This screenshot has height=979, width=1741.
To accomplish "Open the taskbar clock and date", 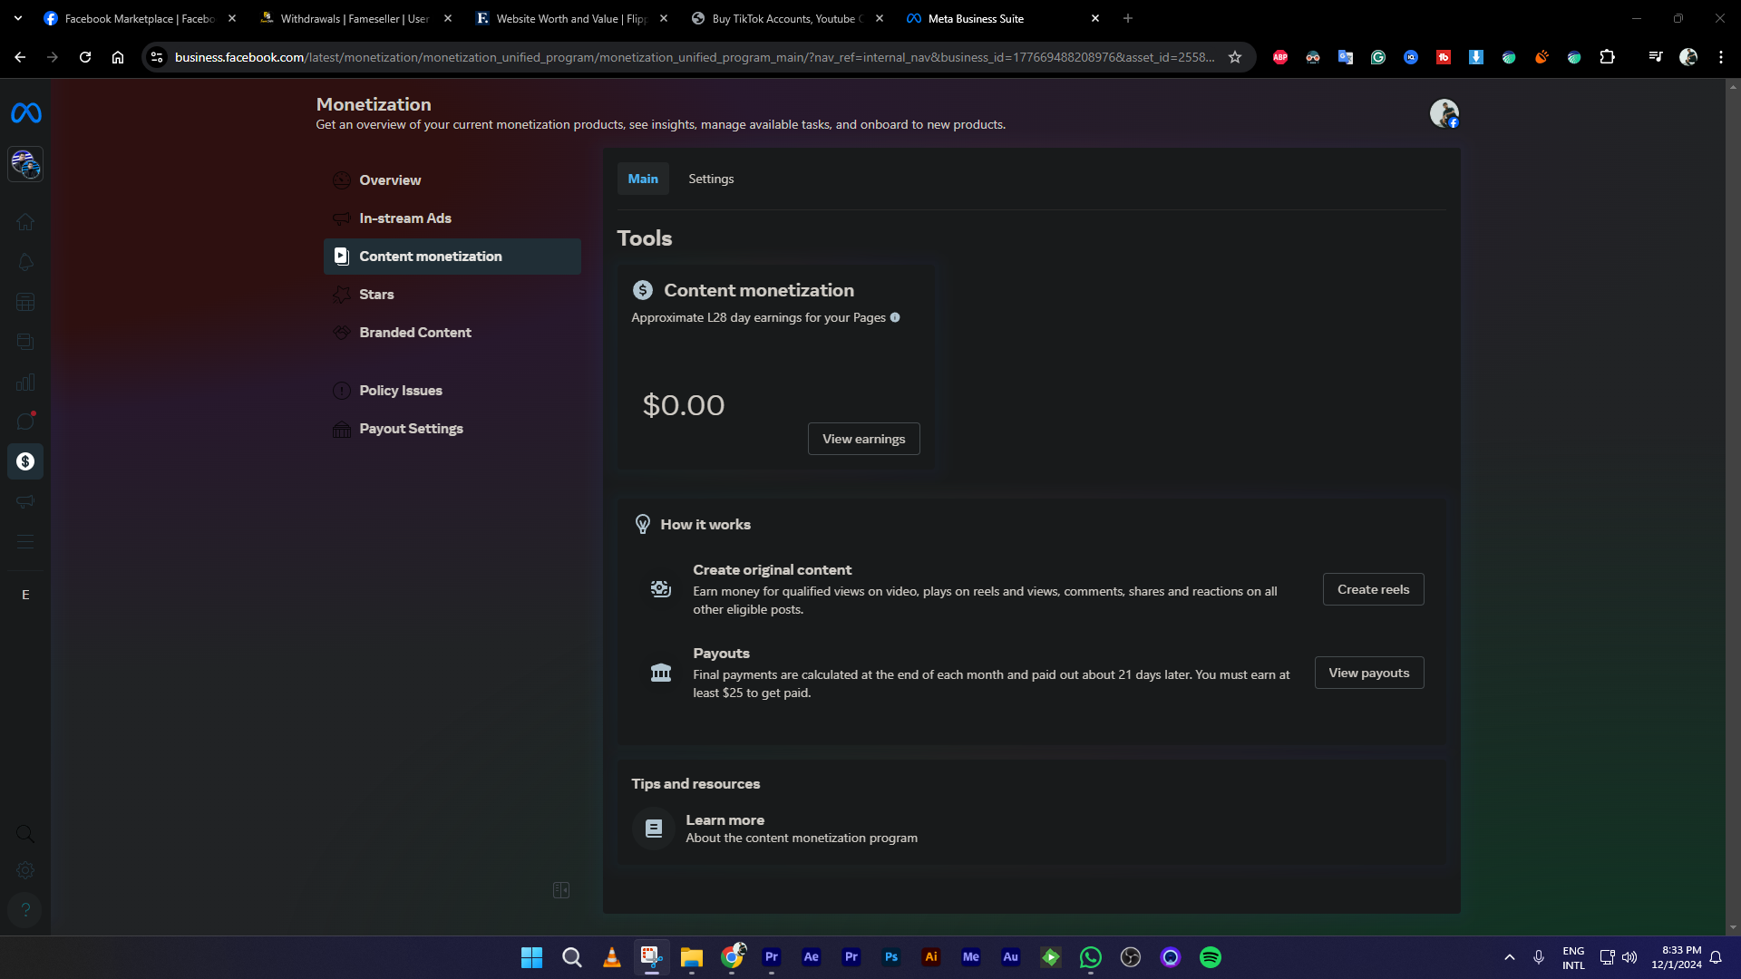I will [1677, 957].
